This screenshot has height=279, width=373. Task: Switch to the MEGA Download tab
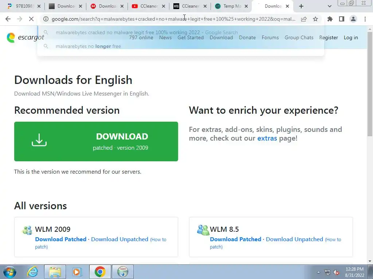pos(107,6)
